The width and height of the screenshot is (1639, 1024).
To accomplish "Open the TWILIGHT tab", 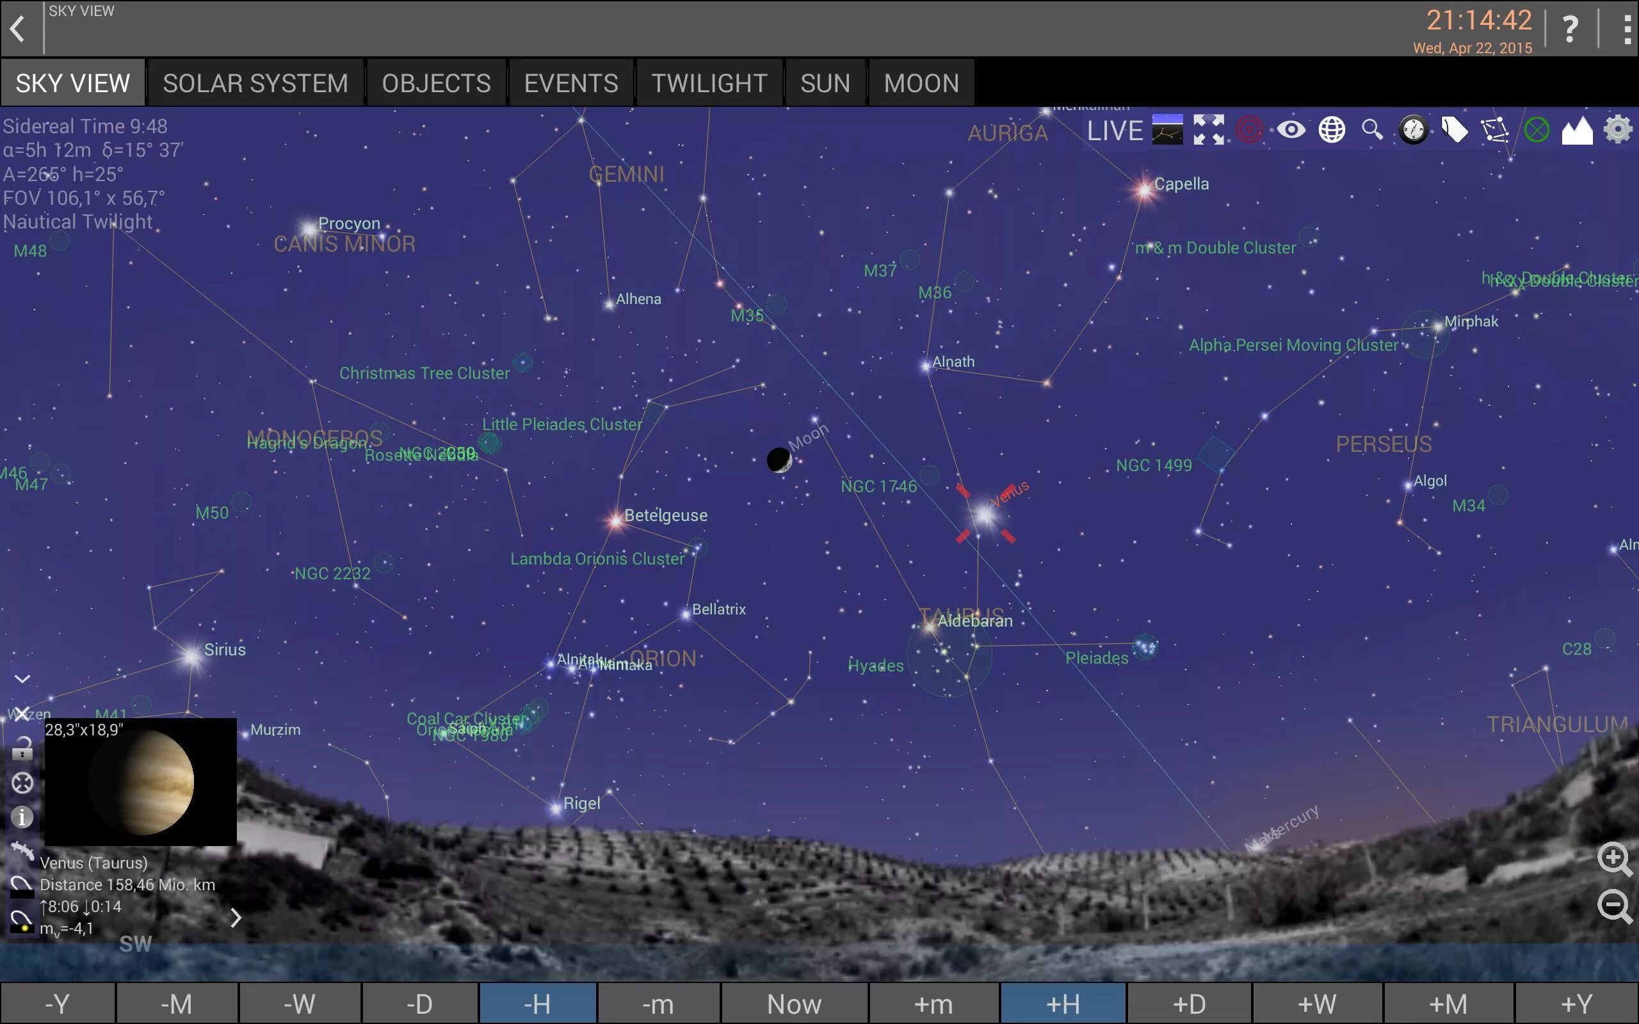I will [x=709, y=83].
